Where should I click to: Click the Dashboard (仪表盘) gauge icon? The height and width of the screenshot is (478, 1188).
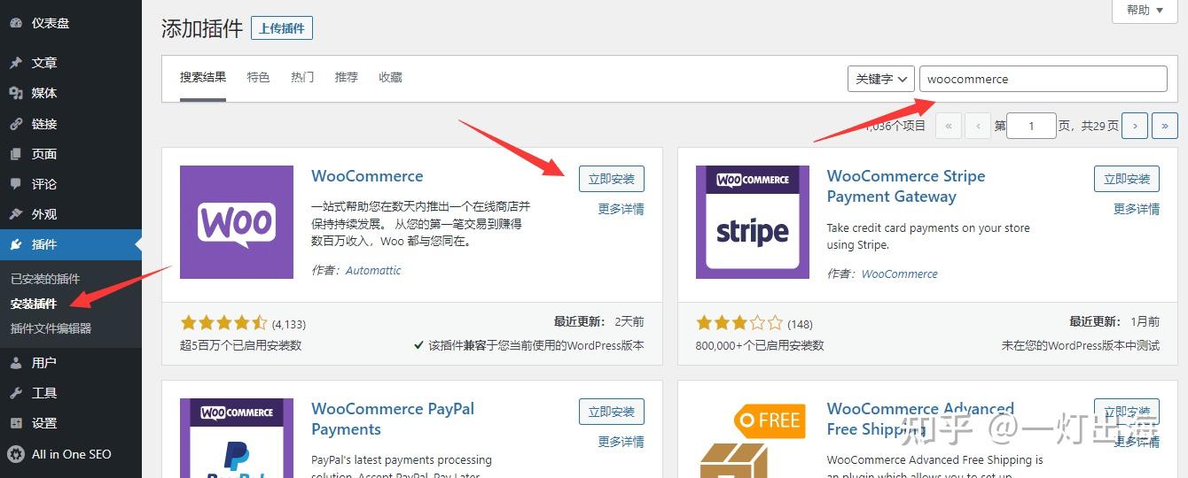(16, 23)
